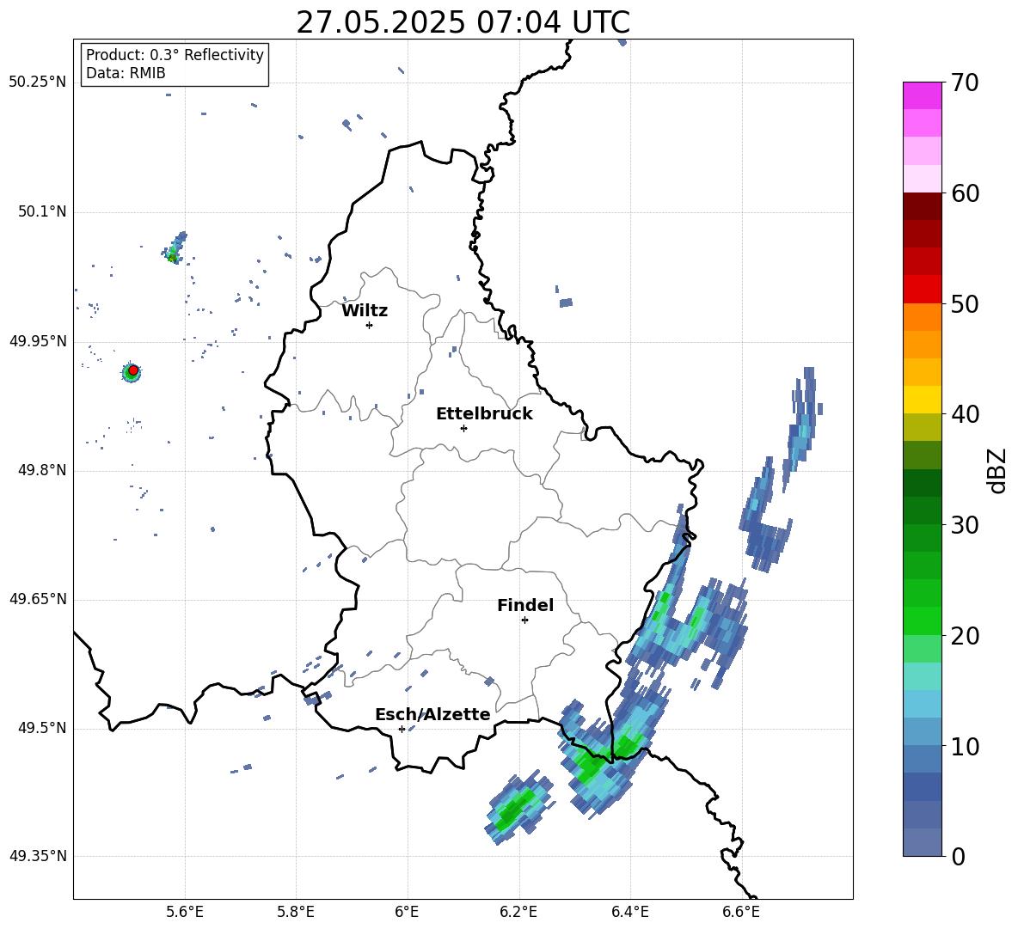Click the 5.6°E longitude label

pos(185,912)
